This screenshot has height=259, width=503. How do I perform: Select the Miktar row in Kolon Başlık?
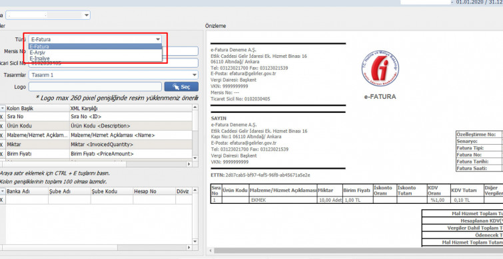[37, 145]
